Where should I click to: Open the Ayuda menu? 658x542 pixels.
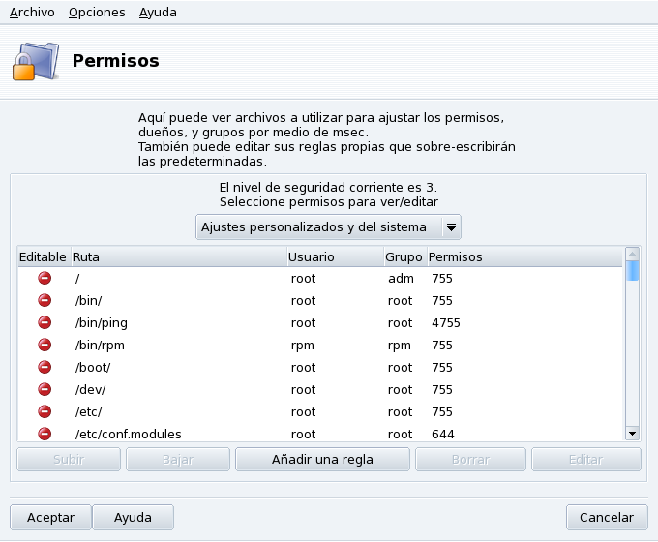(158, 13)
